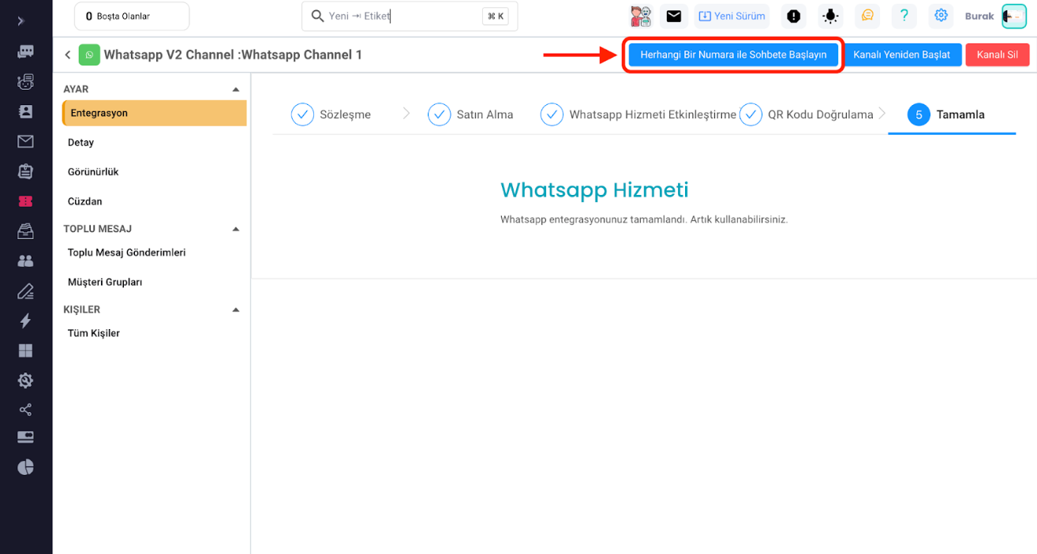Open the gear settings sidebar icon
The width and height of the screenshot is (1037, 554).
click(x=25, y=380)
